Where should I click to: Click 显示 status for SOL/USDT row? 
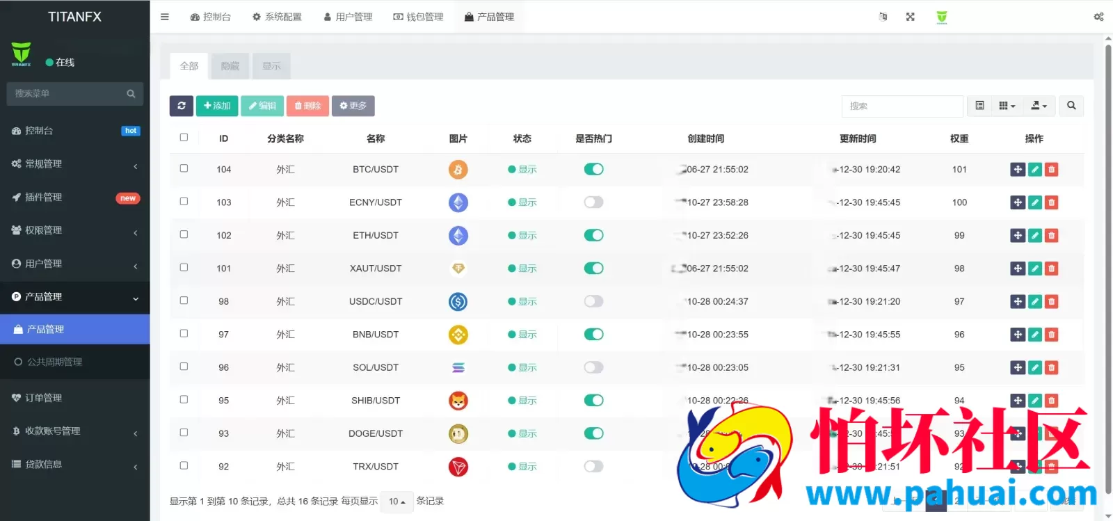pos(522,368)
